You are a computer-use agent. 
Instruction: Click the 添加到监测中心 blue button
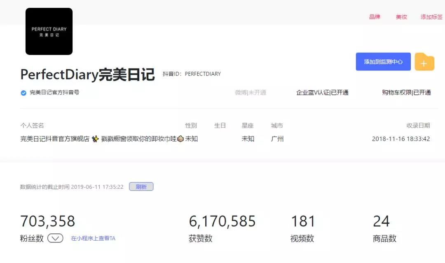[383, 61]
